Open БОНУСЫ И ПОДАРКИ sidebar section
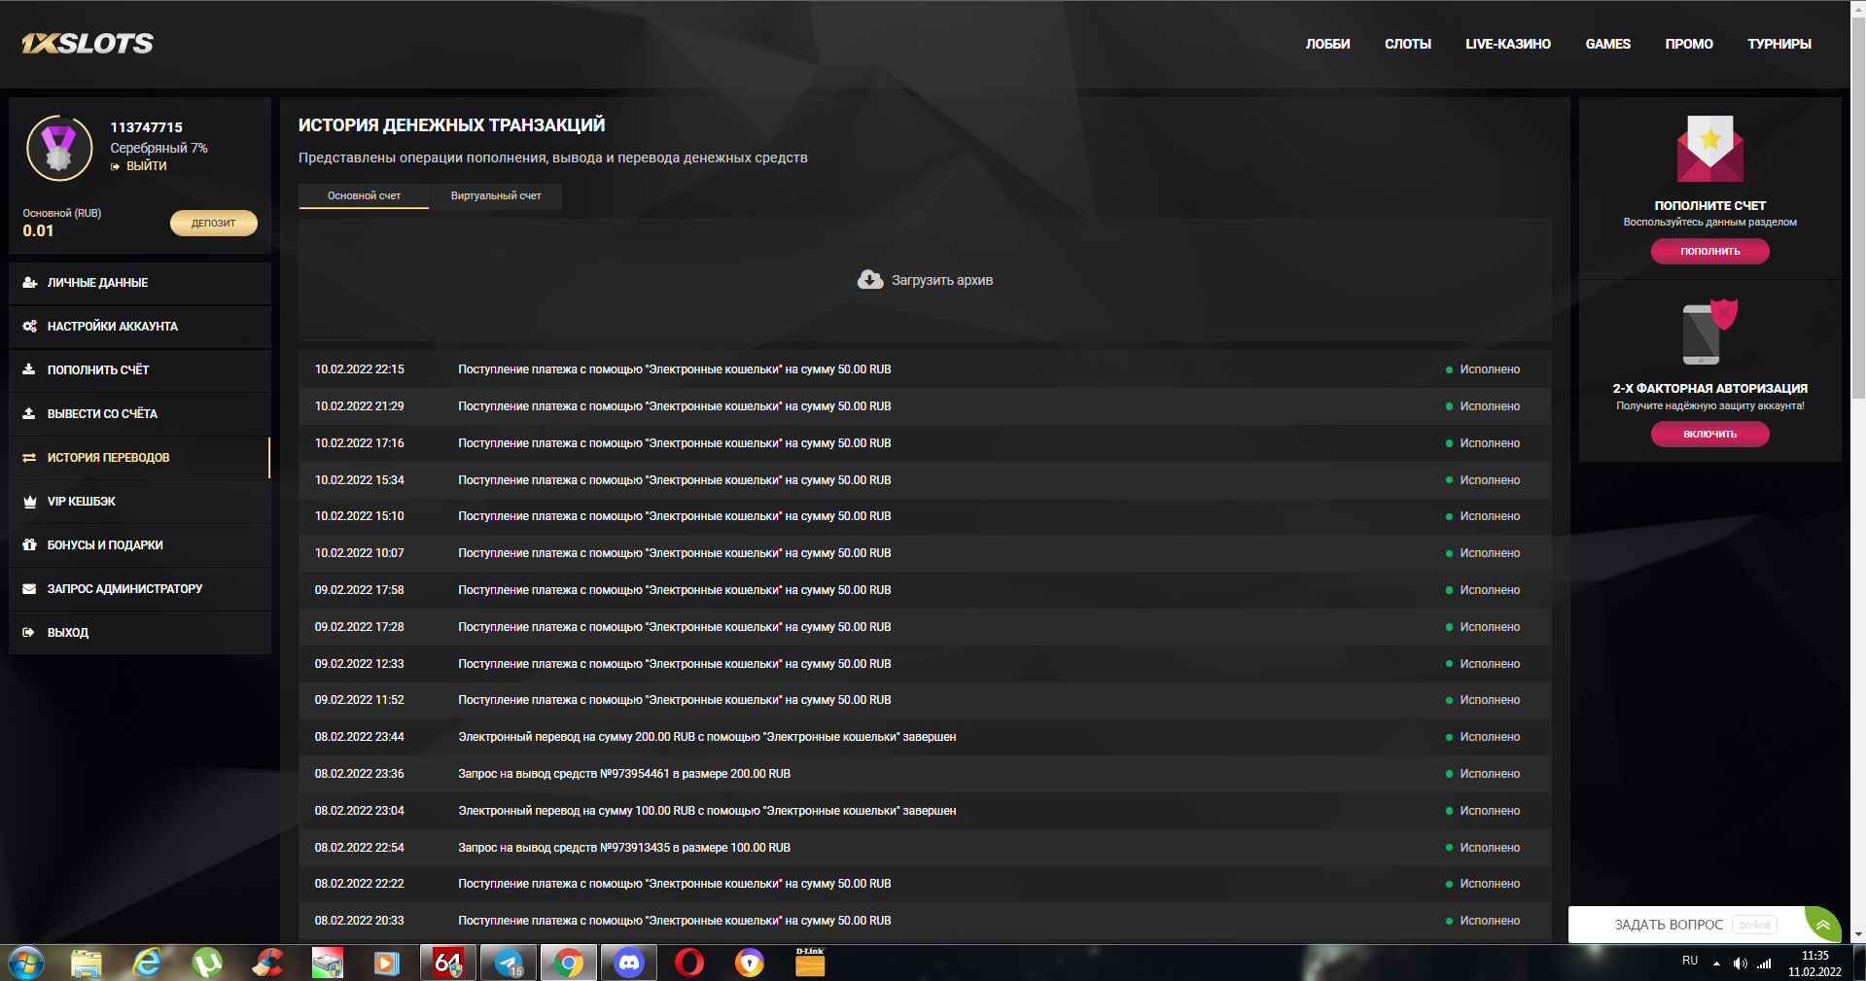 pos(140,545)
